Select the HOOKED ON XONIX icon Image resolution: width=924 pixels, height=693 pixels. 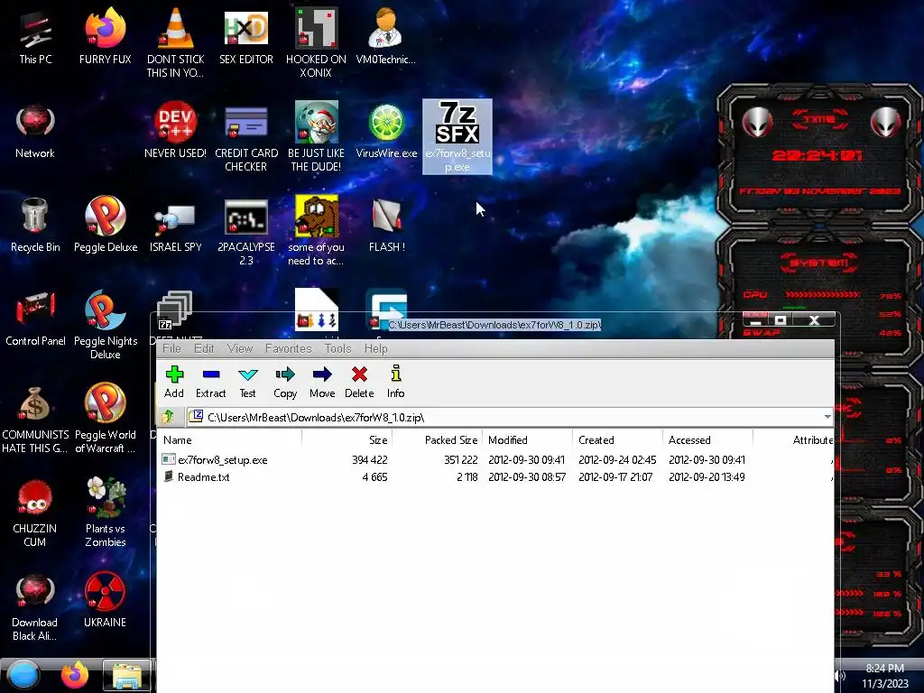tap(316, 42)
